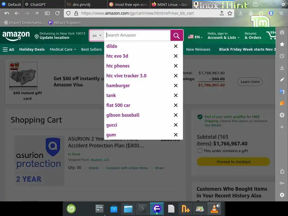Click the address bar URL
The height and width of the screenshot is (216, 288).
click(137, 13)
